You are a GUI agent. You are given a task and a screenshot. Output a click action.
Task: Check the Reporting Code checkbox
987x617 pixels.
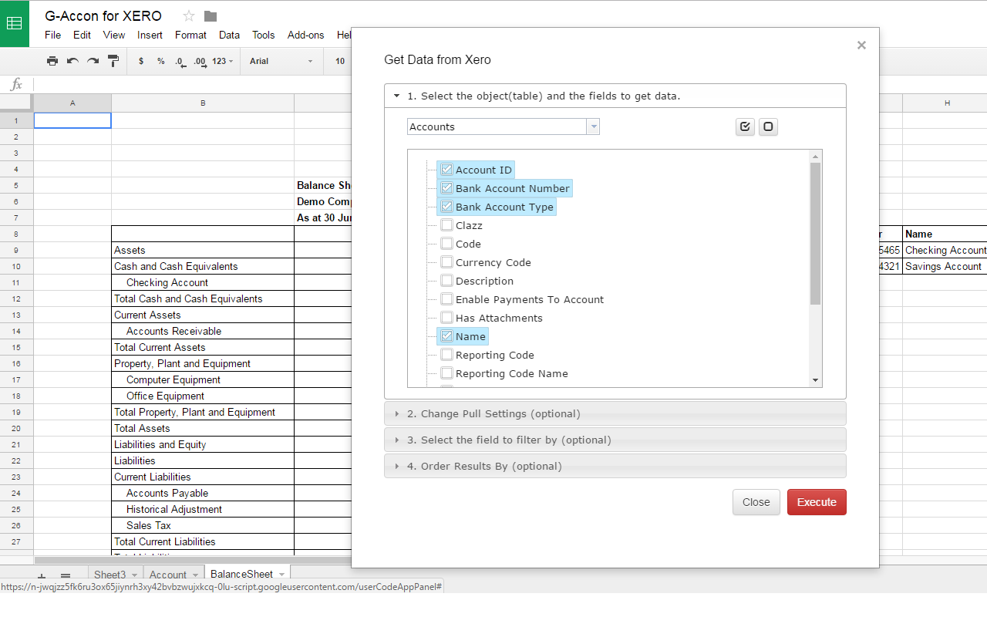(446, 355)
